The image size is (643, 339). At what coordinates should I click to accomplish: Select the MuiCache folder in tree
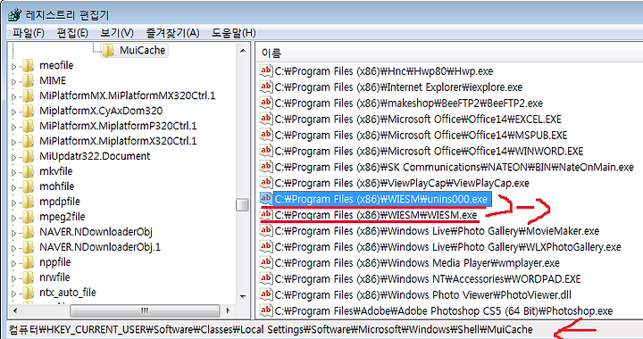point(134,50)
